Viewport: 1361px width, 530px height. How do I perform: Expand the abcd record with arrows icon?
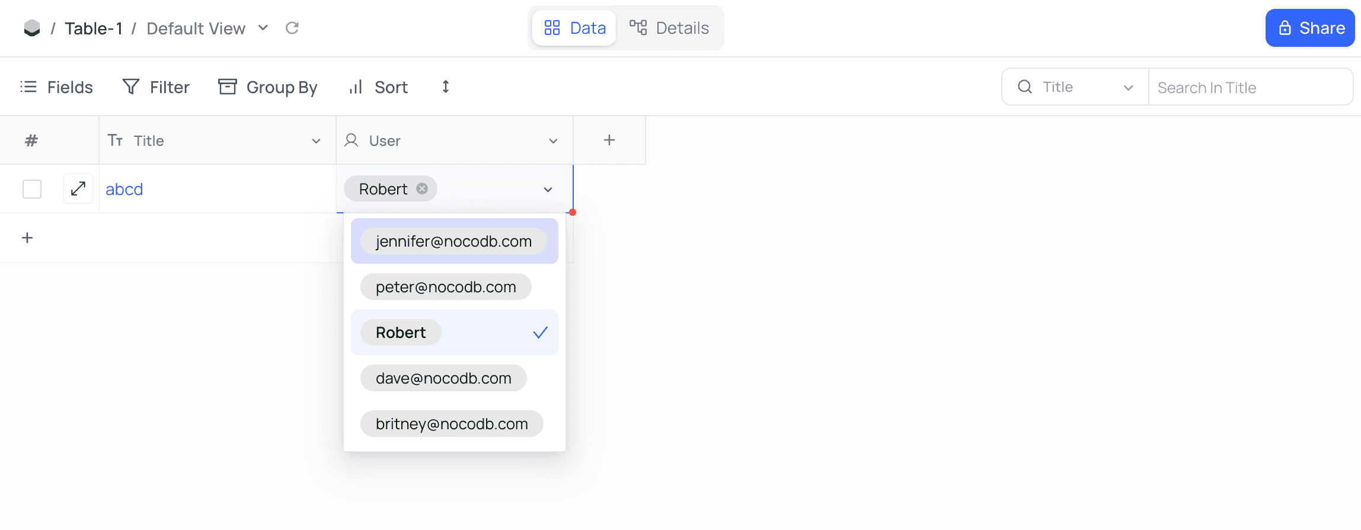click(78, 189)
